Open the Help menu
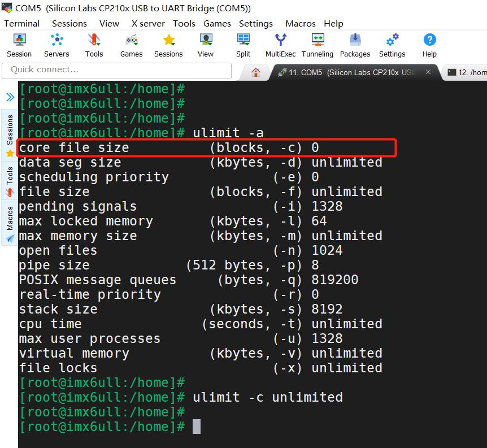The width and height of the screenshot is (487, 448). coord(333,24)
